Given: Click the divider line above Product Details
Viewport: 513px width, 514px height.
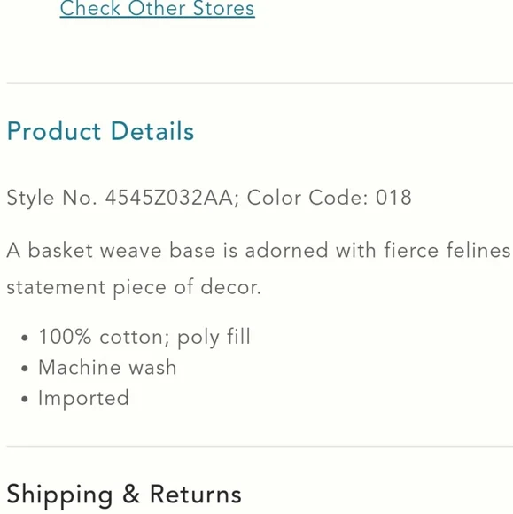Looking at the screenshot, I should (x=260, y=83).
